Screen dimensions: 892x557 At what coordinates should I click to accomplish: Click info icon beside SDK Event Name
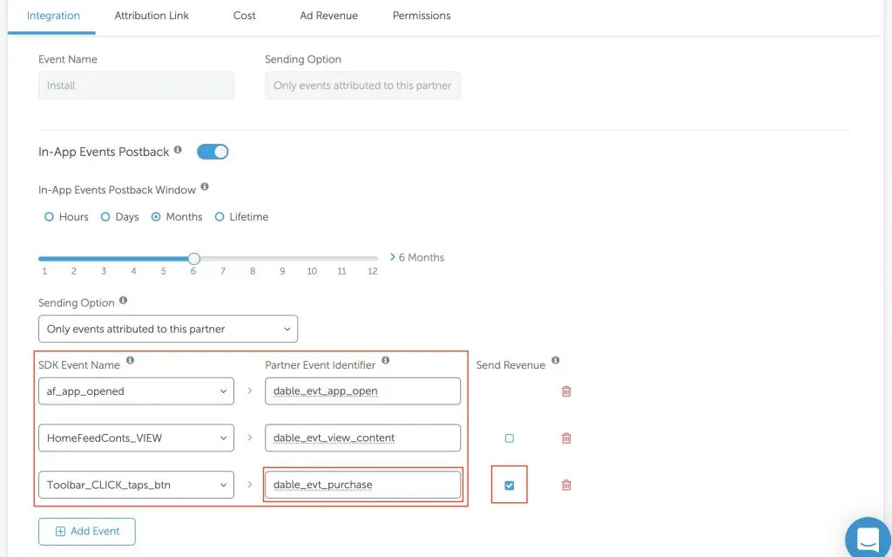tap(130, 360)
